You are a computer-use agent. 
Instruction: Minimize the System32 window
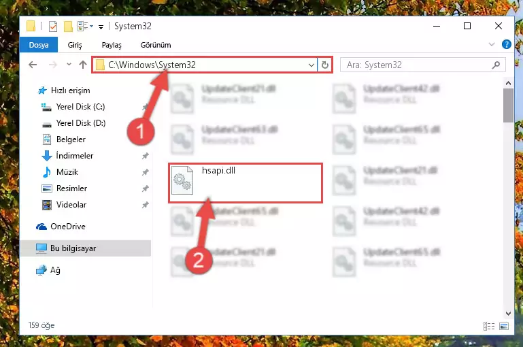point(437,26)
